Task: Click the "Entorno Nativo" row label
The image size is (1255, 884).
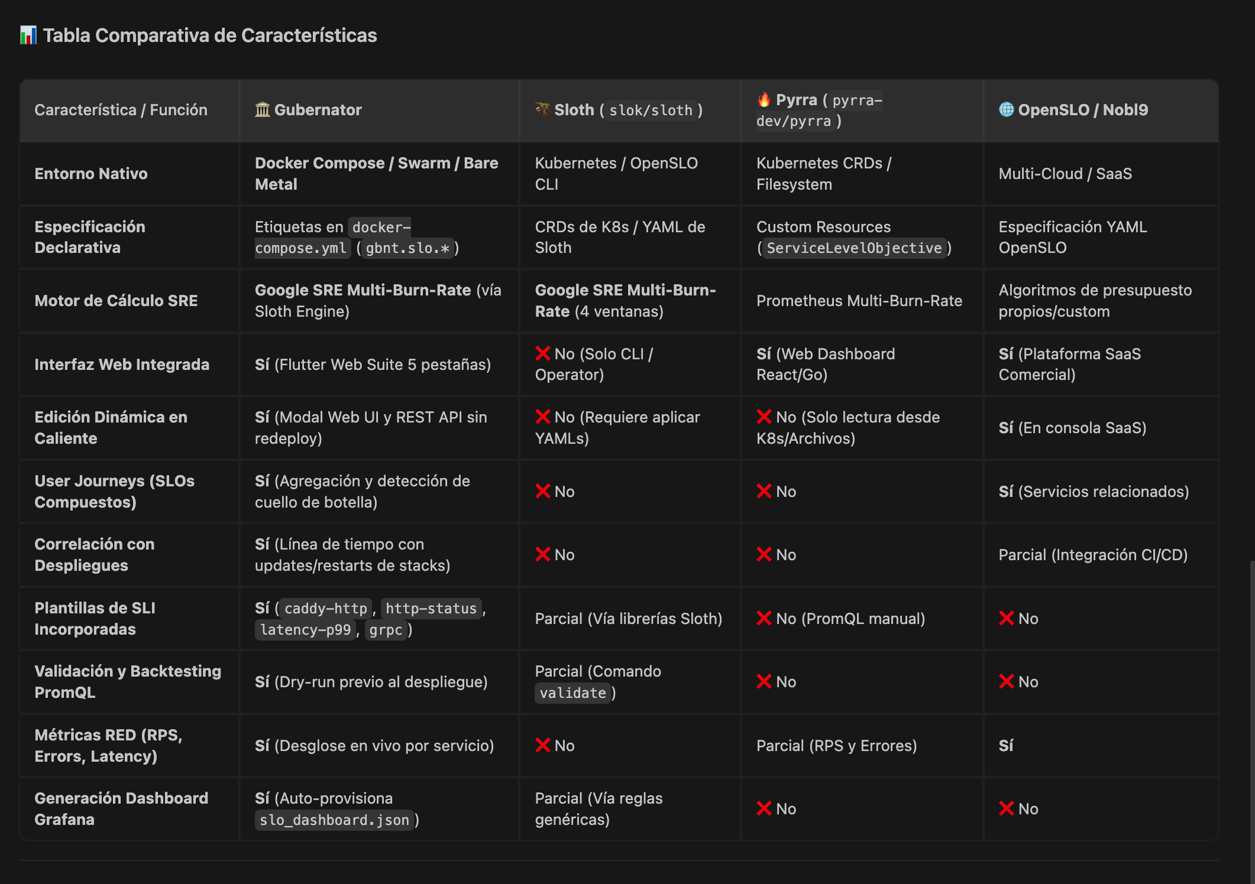Action: click(x=91, y=174)
